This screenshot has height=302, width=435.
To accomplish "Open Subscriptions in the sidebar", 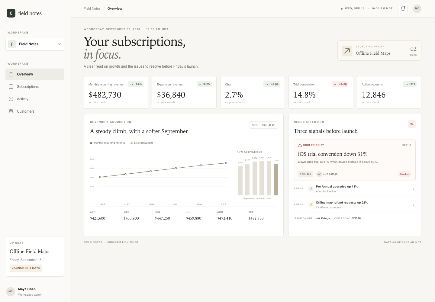I will 35,87.
